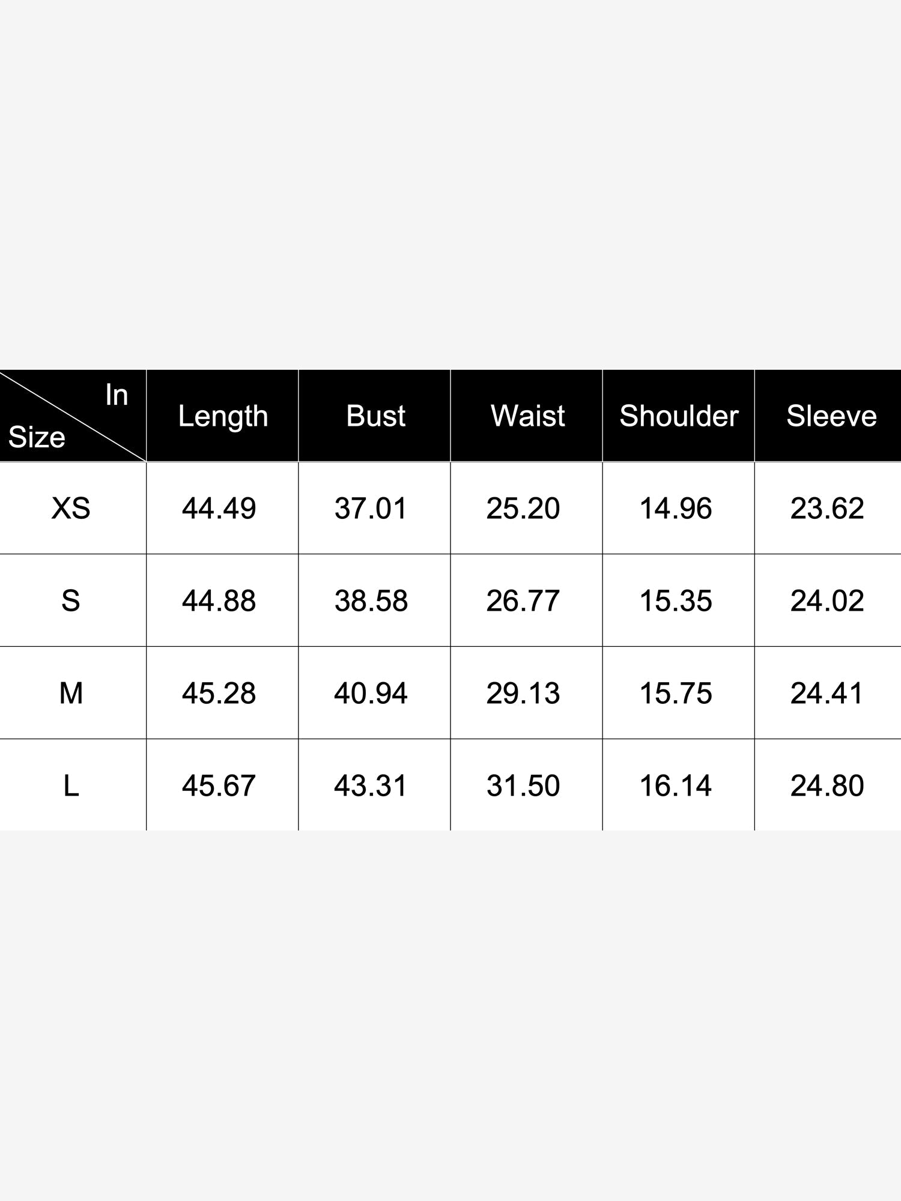The image size is (901, 1201).
Task: Select the S size row label
Action: point(71,600)
